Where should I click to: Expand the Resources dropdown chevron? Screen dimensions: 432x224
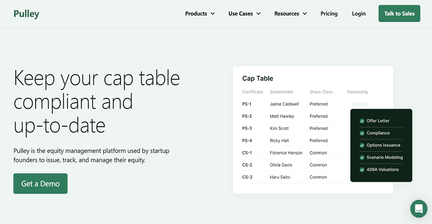[305, 14]
